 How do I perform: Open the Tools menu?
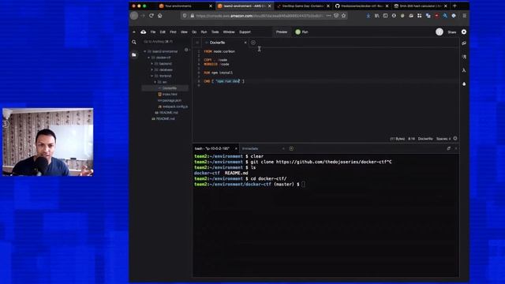click(x=215, y=32)
